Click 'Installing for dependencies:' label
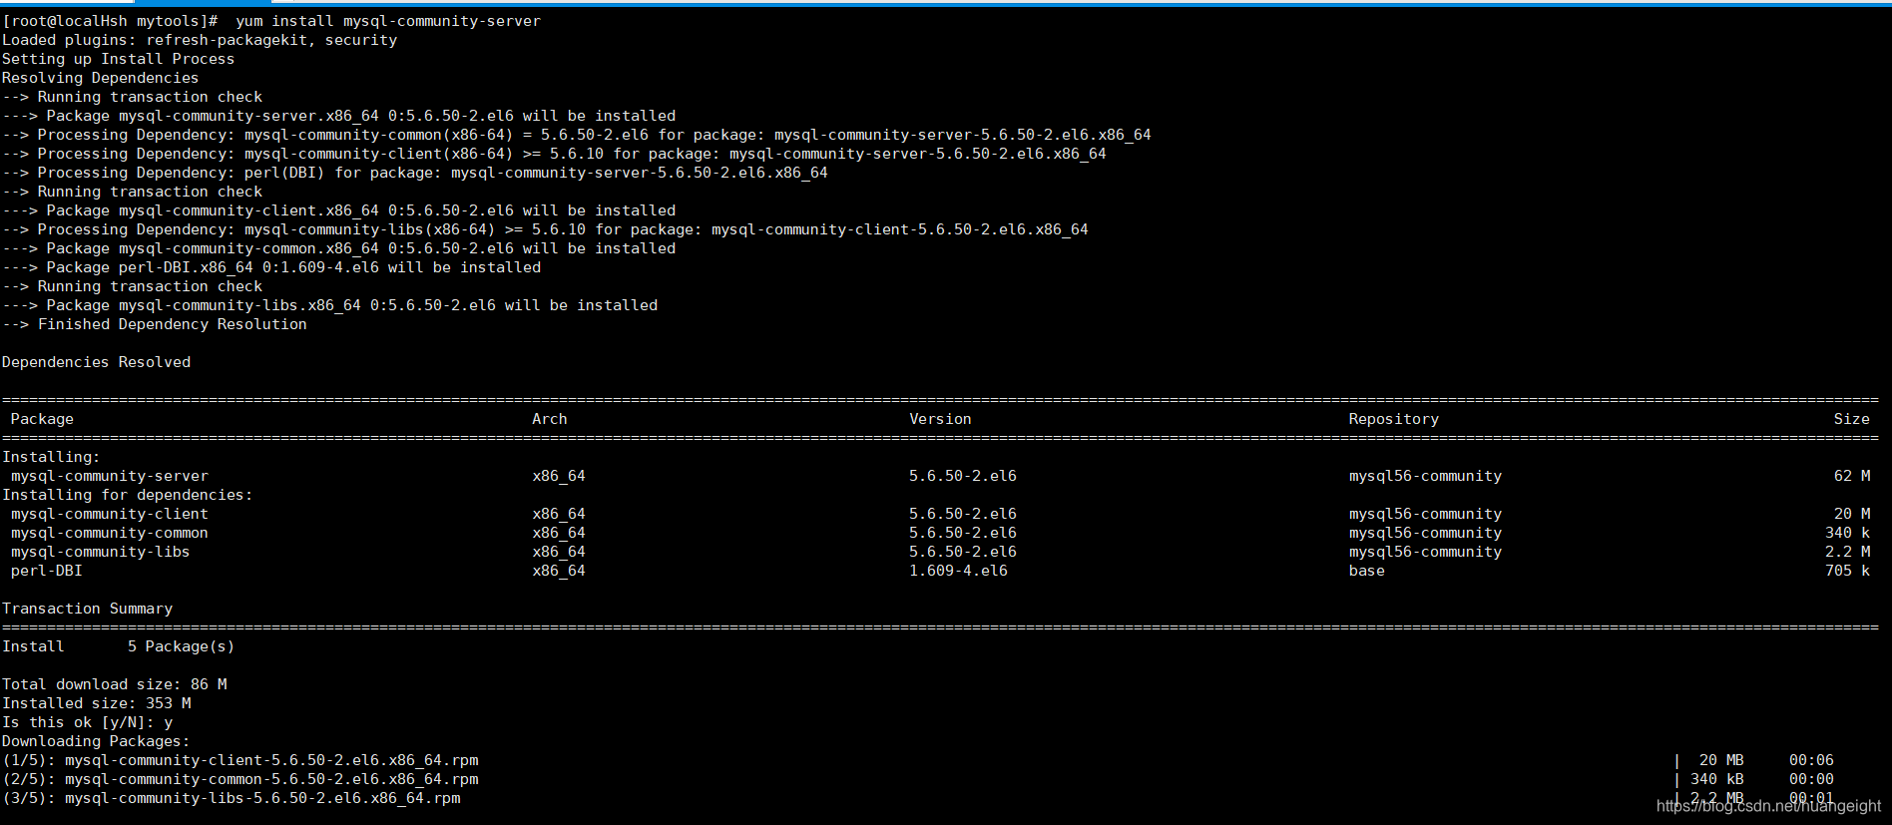This screenshot has height=825, width=1892. pos(127,495)
